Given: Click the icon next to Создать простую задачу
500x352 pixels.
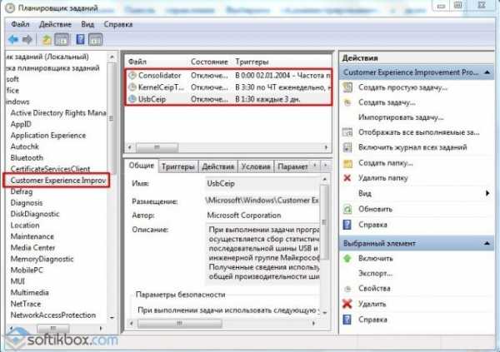Looking at the screenshot, I should 347,87.
